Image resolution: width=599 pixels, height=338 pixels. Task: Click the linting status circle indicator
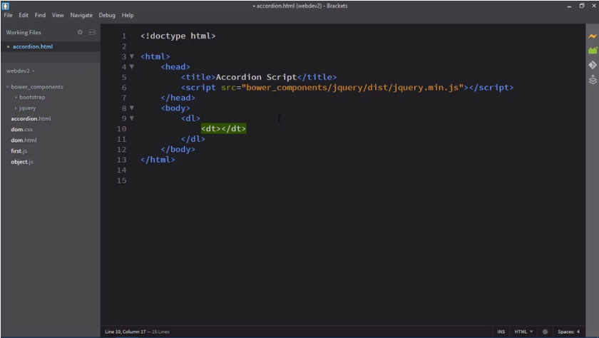tap(545, 332)
